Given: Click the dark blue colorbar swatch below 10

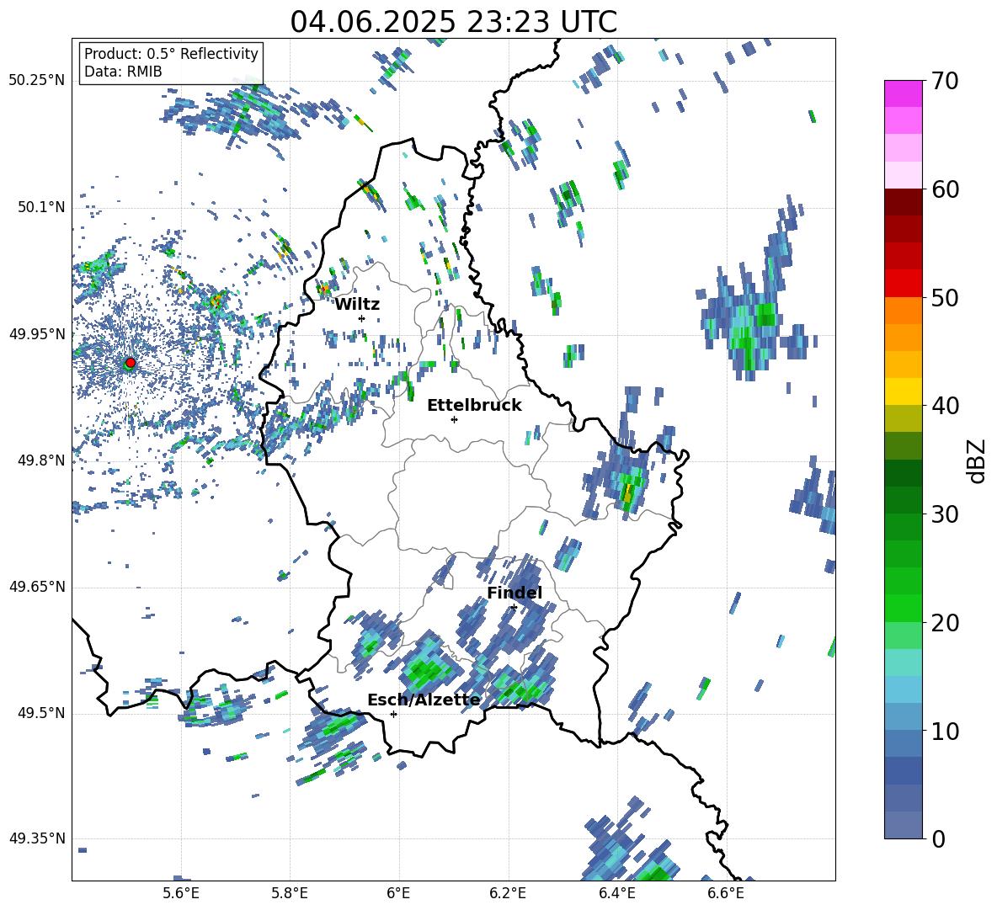Looking at the screenshot, I should (903, 770).
